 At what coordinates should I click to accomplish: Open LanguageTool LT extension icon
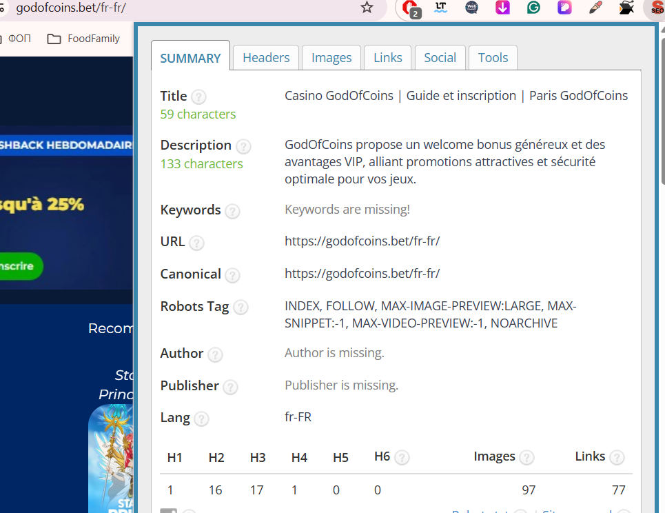[440, 7]
